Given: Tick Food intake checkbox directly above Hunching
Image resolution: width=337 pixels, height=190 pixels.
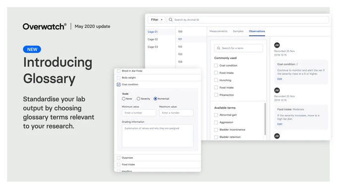Looking at the screenshot, I should [x=216, y=73].
